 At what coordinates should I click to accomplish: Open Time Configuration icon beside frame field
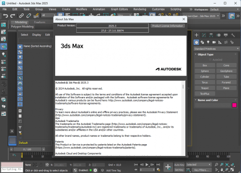[158, 170]
